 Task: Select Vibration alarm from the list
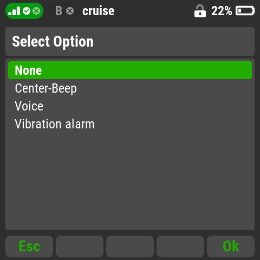[x=130, y=124]
